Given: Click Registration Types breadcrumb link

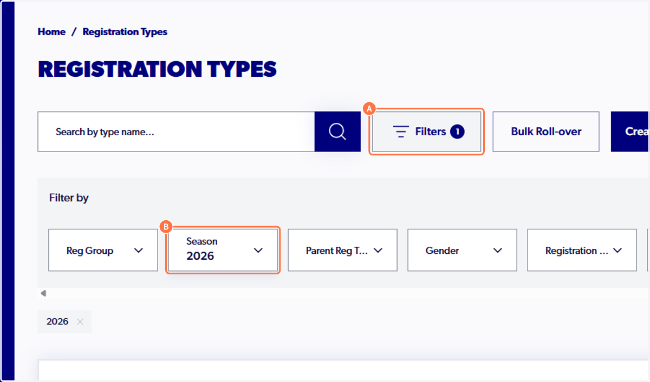Looking at the screenshot, I should tap(125, 32).
